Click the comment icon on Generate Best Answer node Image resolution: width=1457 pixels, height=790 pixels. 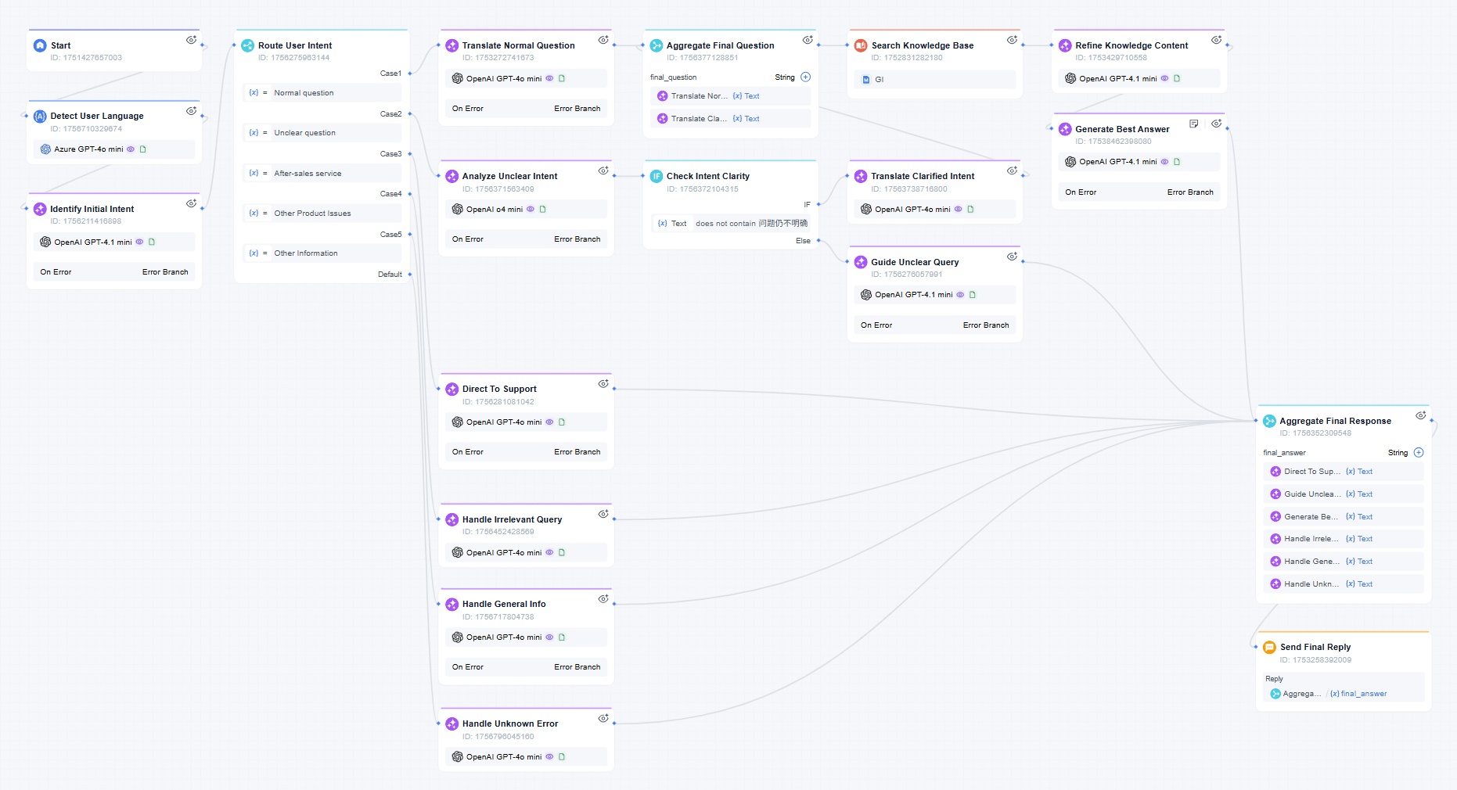(1193, 123)
